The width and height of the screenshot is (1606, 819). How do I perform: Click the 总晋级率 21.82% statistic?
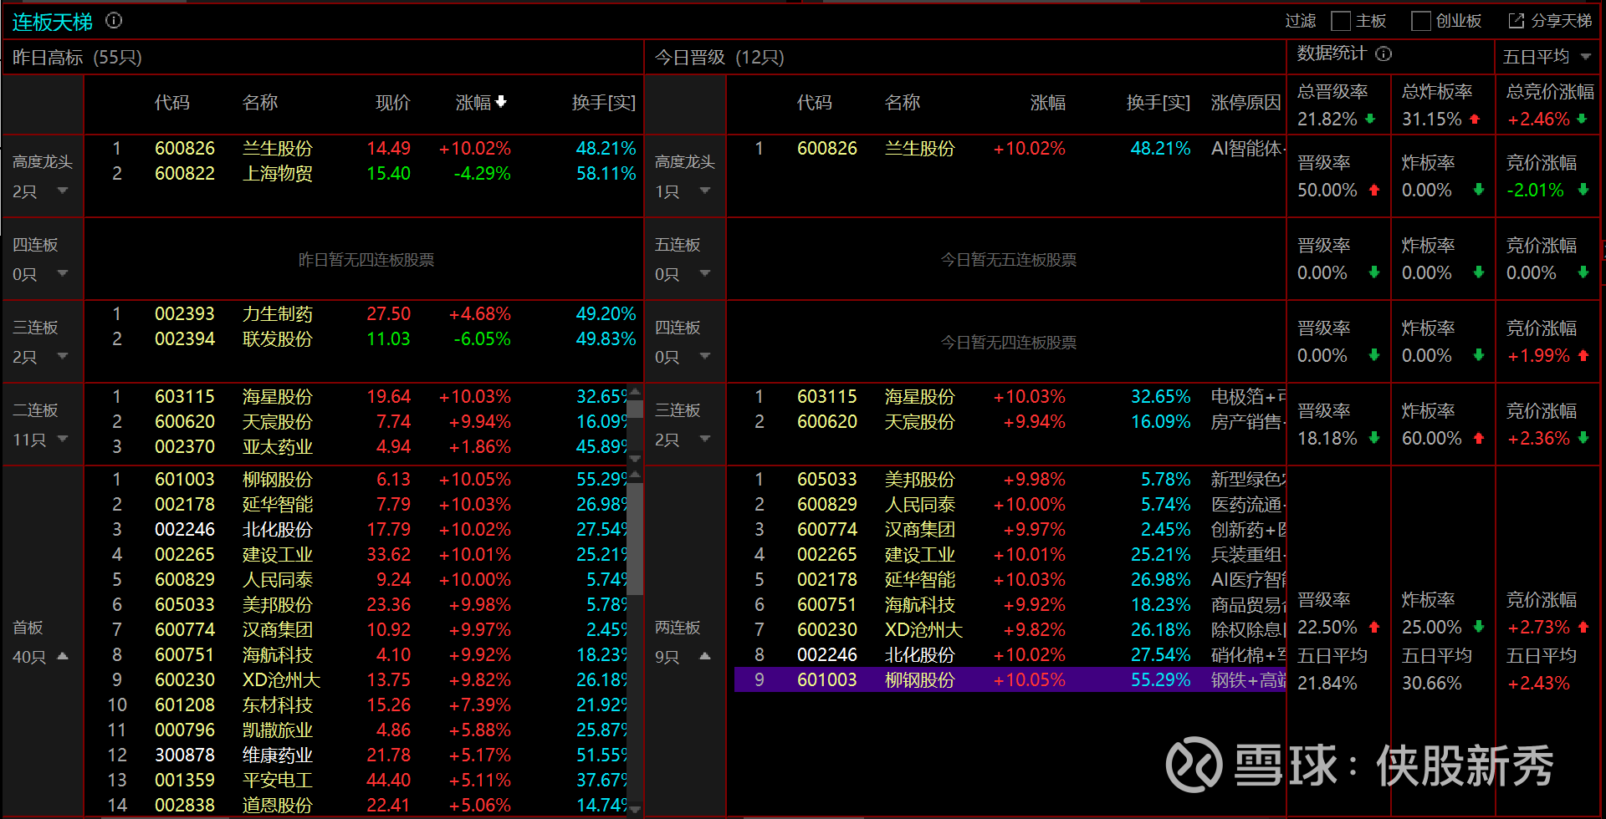pyautogui.click(x=1337, y=105)
